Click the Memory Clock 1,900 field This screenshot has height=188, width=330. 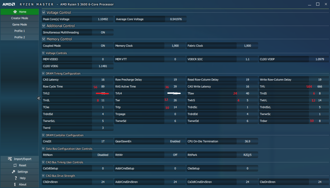175,46
